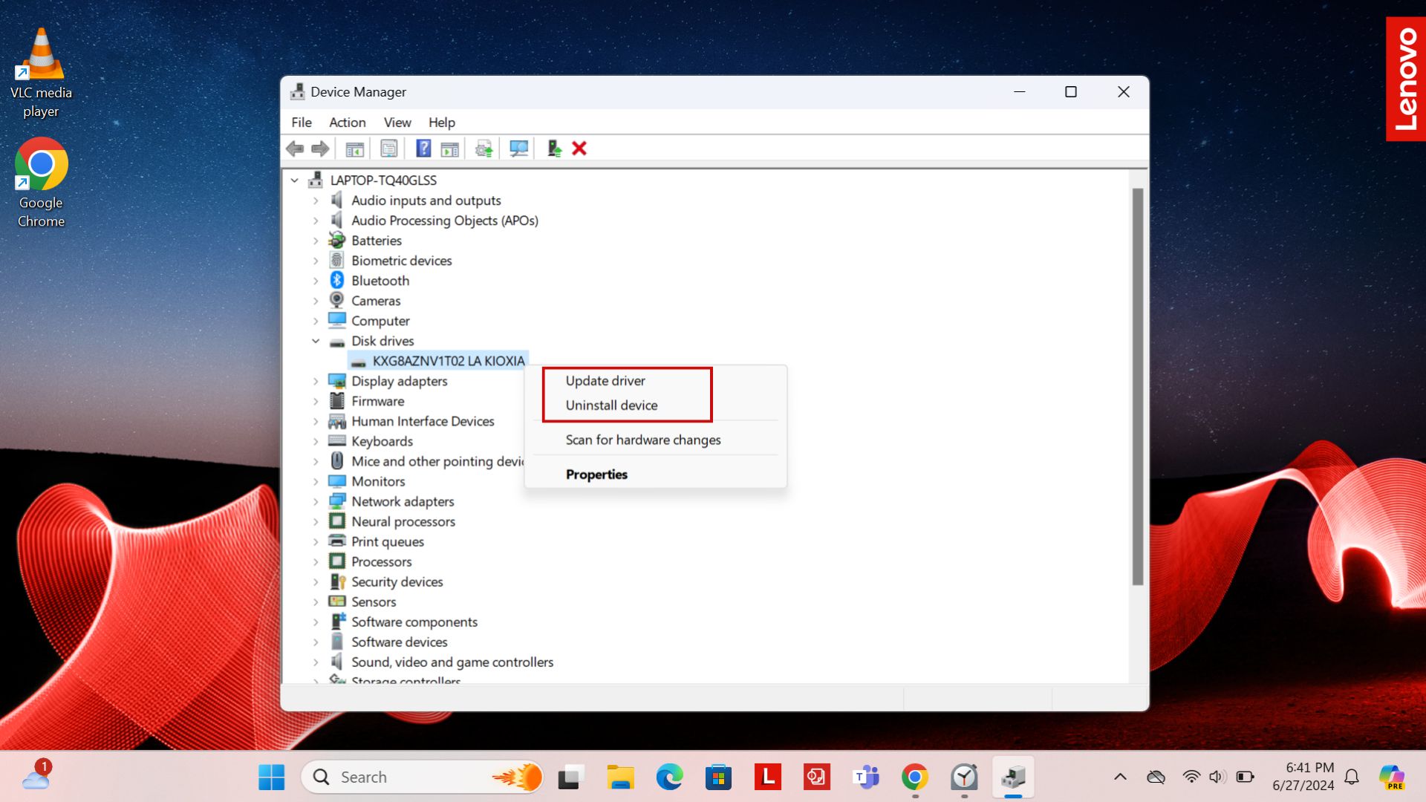Select Properties from context menu
The height and width of the screenshot is (802, 1426).
click(596, 474)
